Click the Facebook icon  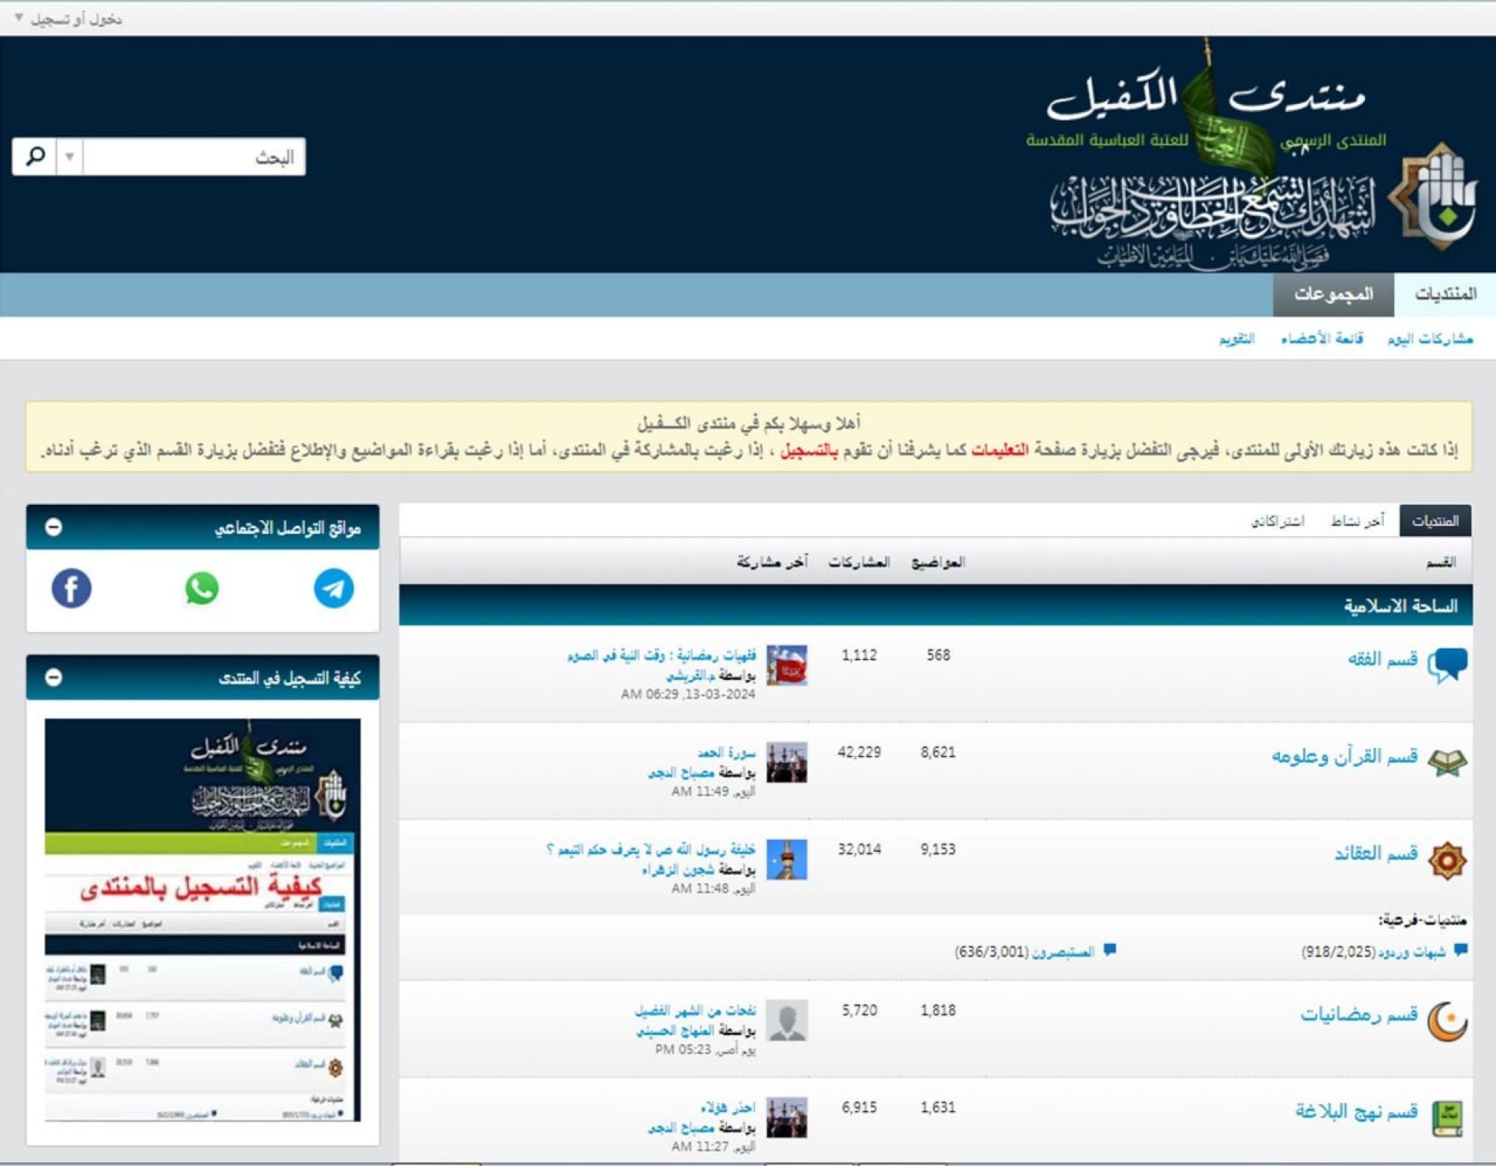pos(72,589)
